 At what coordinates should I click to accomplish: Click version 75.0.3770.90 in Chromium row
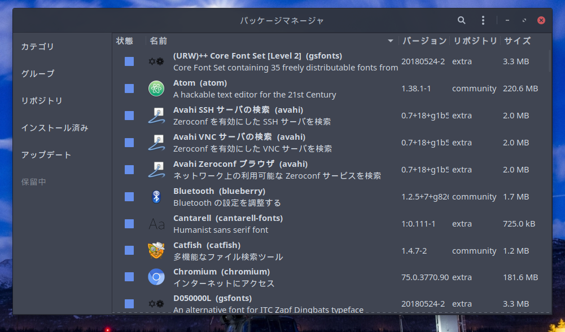[425, 277]
